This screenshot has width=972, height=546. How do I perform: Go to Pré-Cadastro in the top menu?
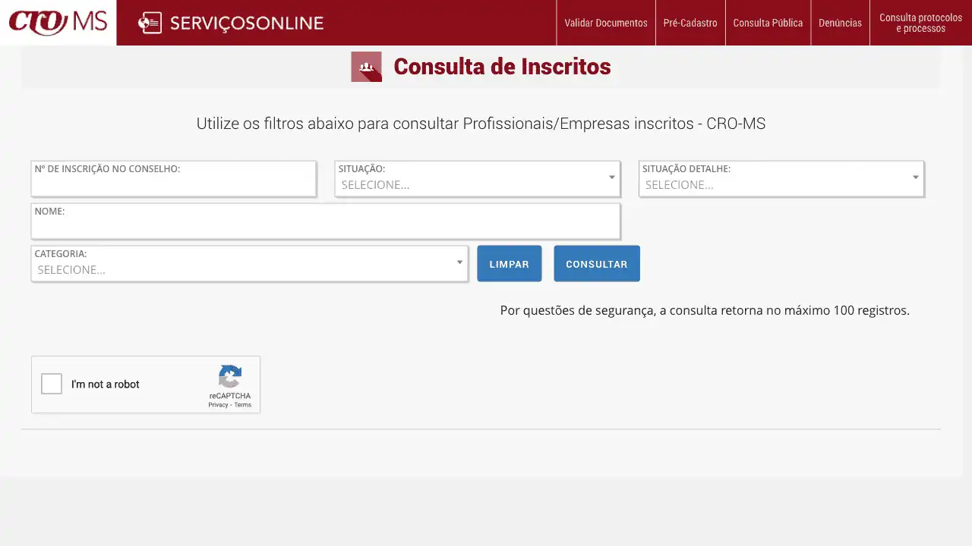pos(690,23)
